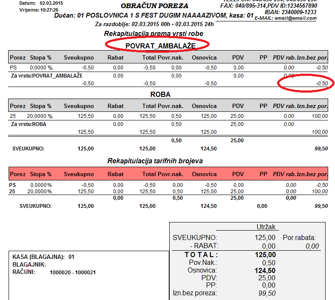Click the Za vrstu:ROBA subtotal label
Image resolution: width=335 pixels, height=300 pixels.
pyautogui.click(x=29, y=124)
